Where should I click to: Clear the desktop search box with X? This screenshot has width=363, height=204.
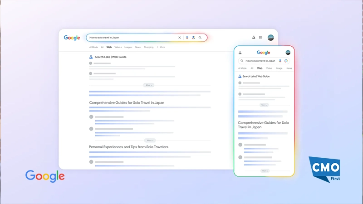(x=179, y=38)
